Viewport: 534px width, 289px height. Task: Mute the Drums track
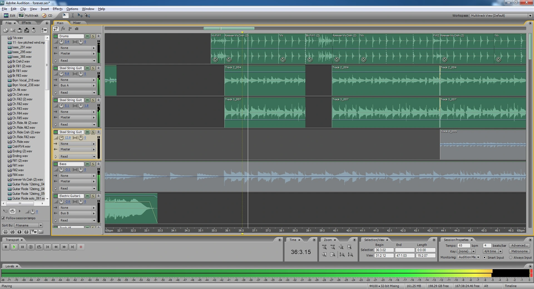pos(87,36)
